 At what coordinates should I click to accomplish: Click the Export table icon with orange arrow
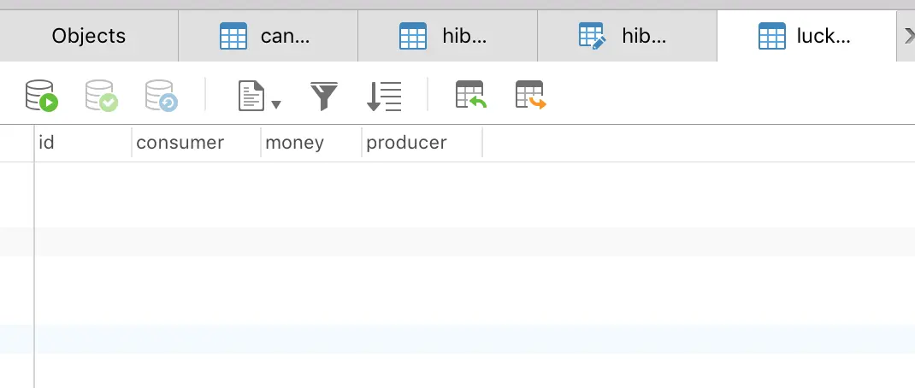pyautogui.click(x=530, y=96)
